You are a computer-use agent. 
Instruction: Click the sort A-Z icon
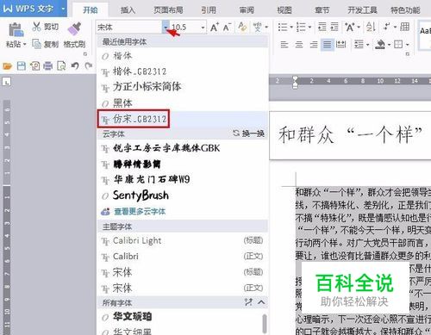coord(371,27)
